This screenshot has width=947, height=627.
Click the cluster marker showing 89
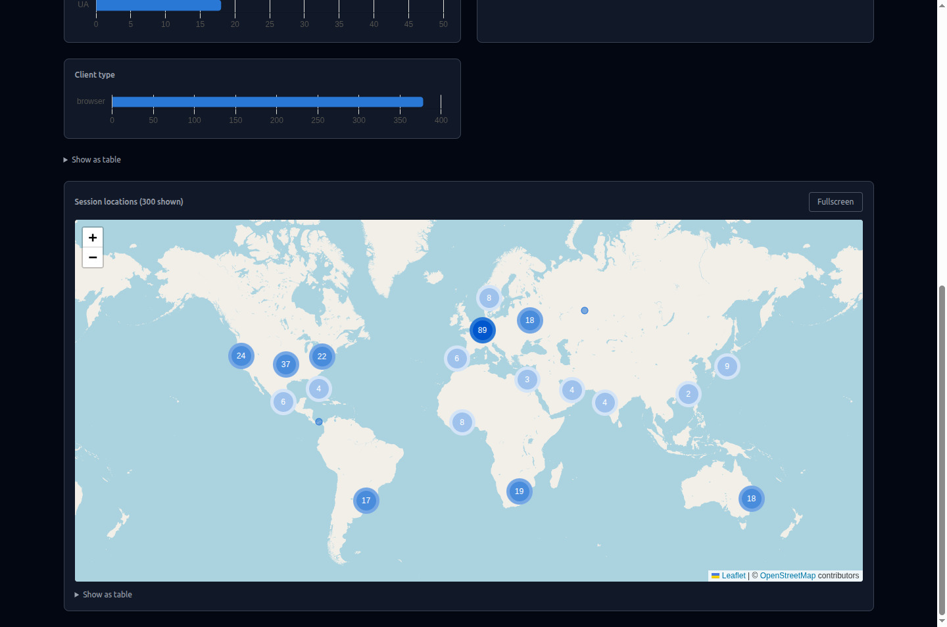click(x=483, y=330)
